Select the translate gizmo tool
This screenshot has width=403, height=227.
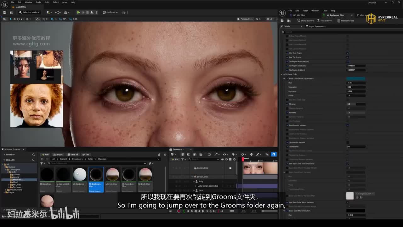(14, 19)
